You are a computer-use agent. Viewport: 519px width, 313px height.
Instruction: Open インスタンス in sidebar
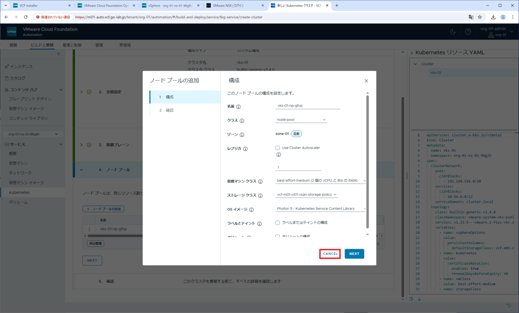[21, 66]
